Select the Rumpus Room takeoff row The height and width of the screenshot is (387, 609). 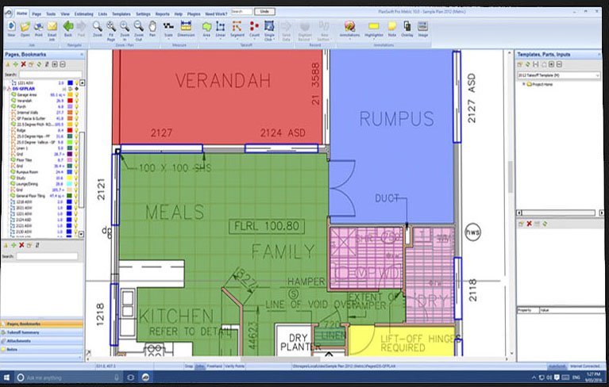(x=43, y=172)
